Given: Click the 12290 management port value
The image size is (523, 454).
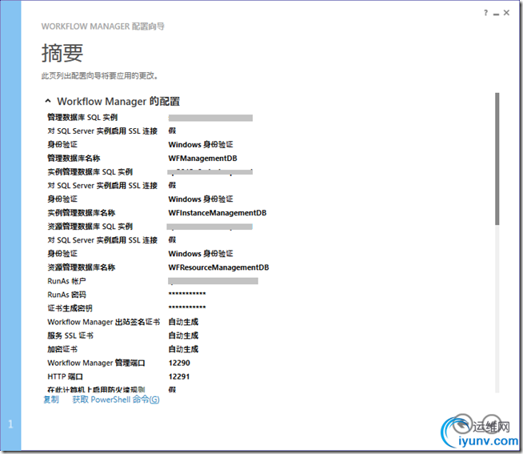Looking at the screenshot, I should (x=179, y=363).
